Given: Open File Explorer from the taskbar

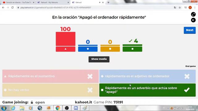Looking at the screenshot, I should point(22,108).
